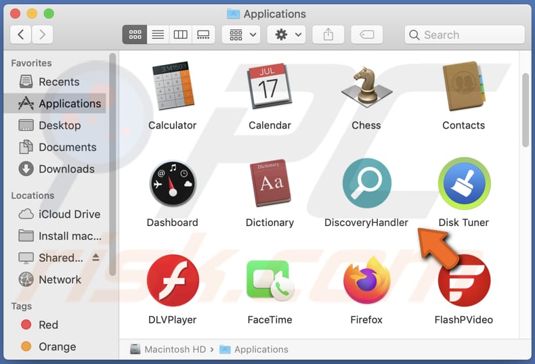Image resolution: width=535 pixels, height=364 pixels.
Task: Click Macintosh HD in the path bar
Action: point(168,349)
